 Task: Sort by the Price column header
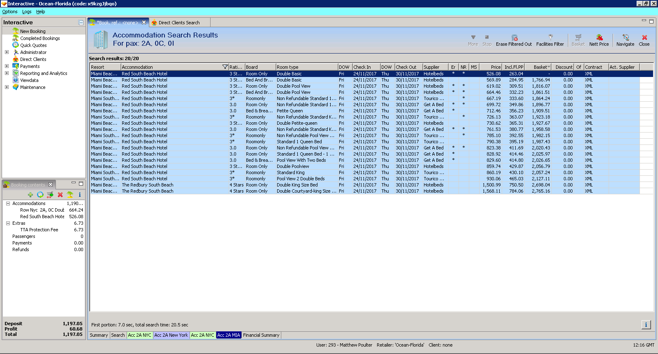490,67
